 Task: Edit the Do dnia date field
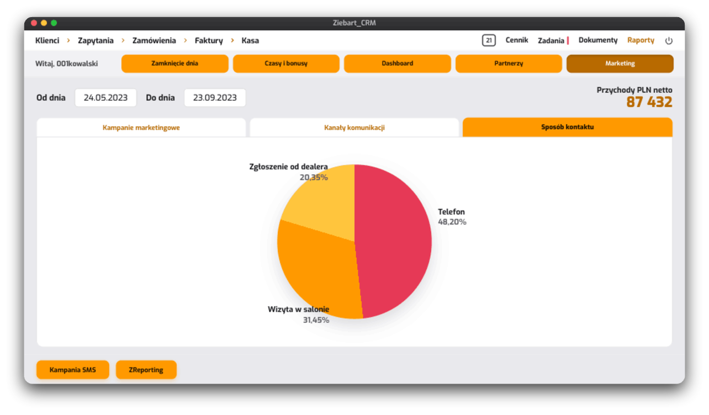[x=215, y=98]
